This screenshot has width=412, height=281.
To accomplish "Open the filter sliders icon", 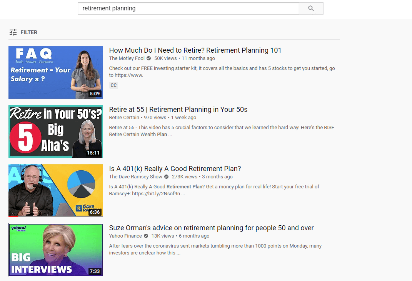I will click(13, 32).
